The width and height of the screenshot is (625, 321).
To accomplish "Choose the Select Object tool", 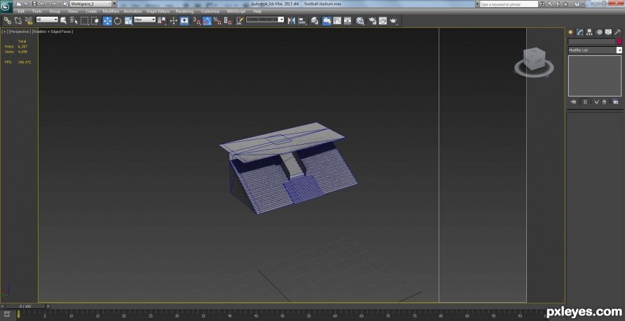I will click(x=63, y=21).
